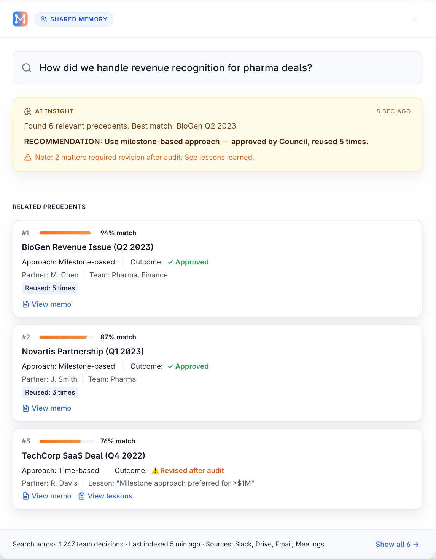Open the Related Precedents section header

[x=49, y=207]
